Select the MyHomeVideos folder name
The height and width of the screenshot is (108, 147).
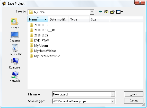click(45, 51)
